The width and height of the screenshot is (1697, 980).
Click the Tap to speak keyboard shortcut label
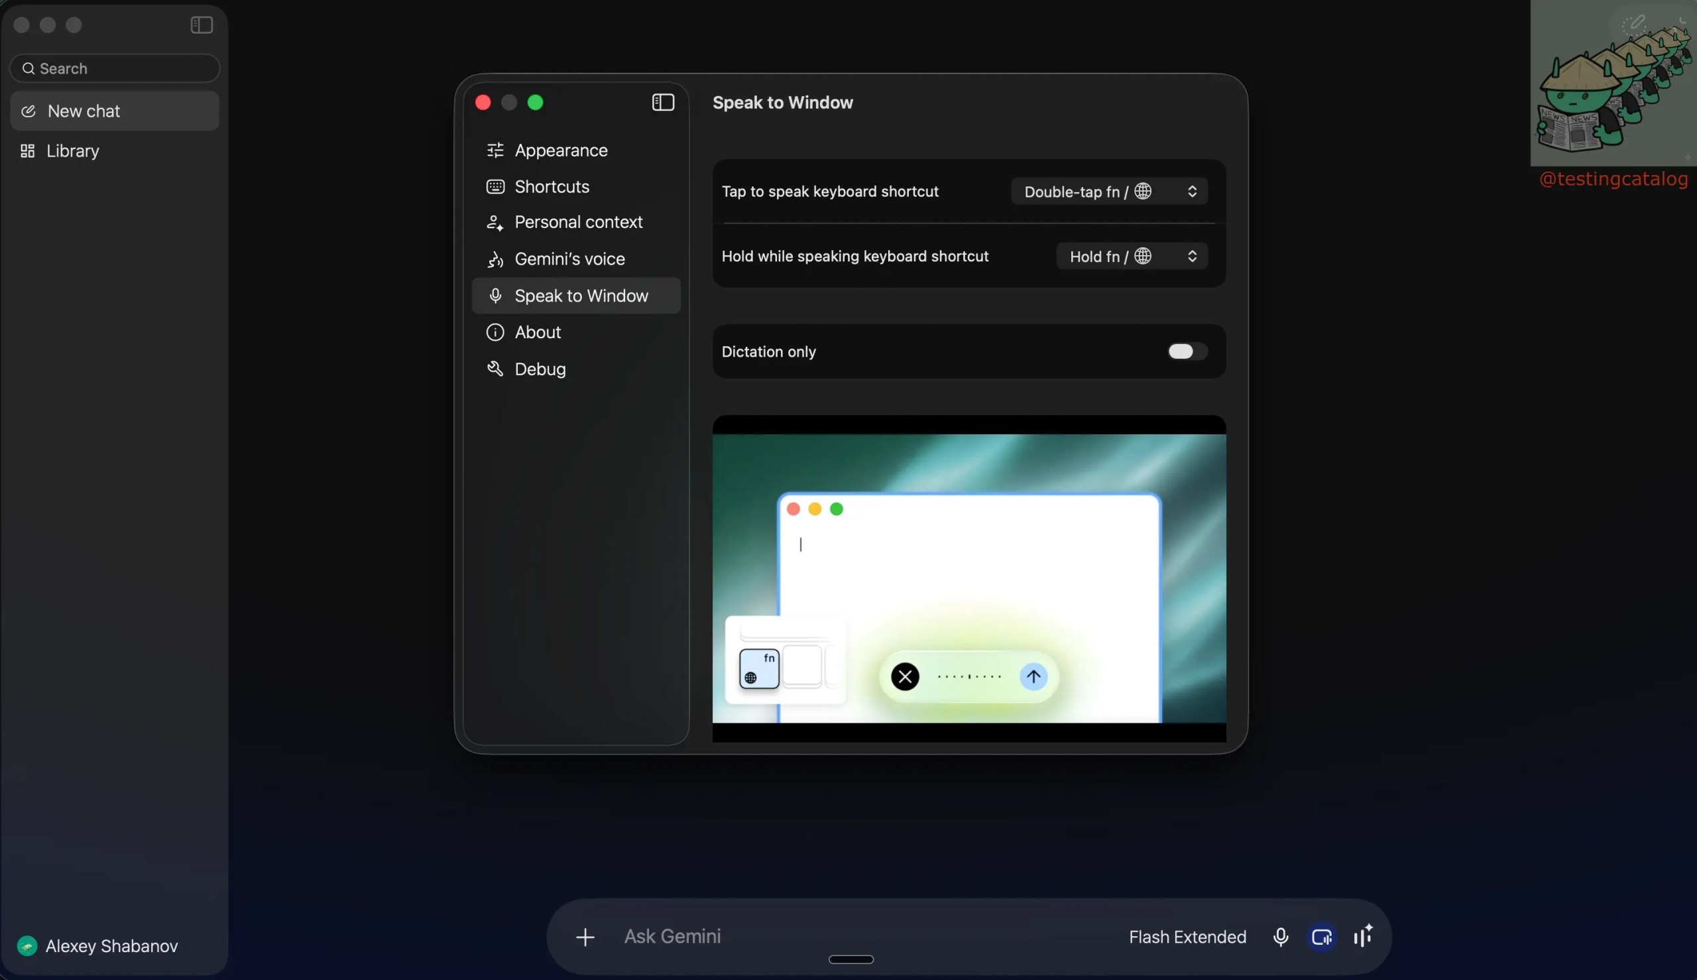pos(830,192)
